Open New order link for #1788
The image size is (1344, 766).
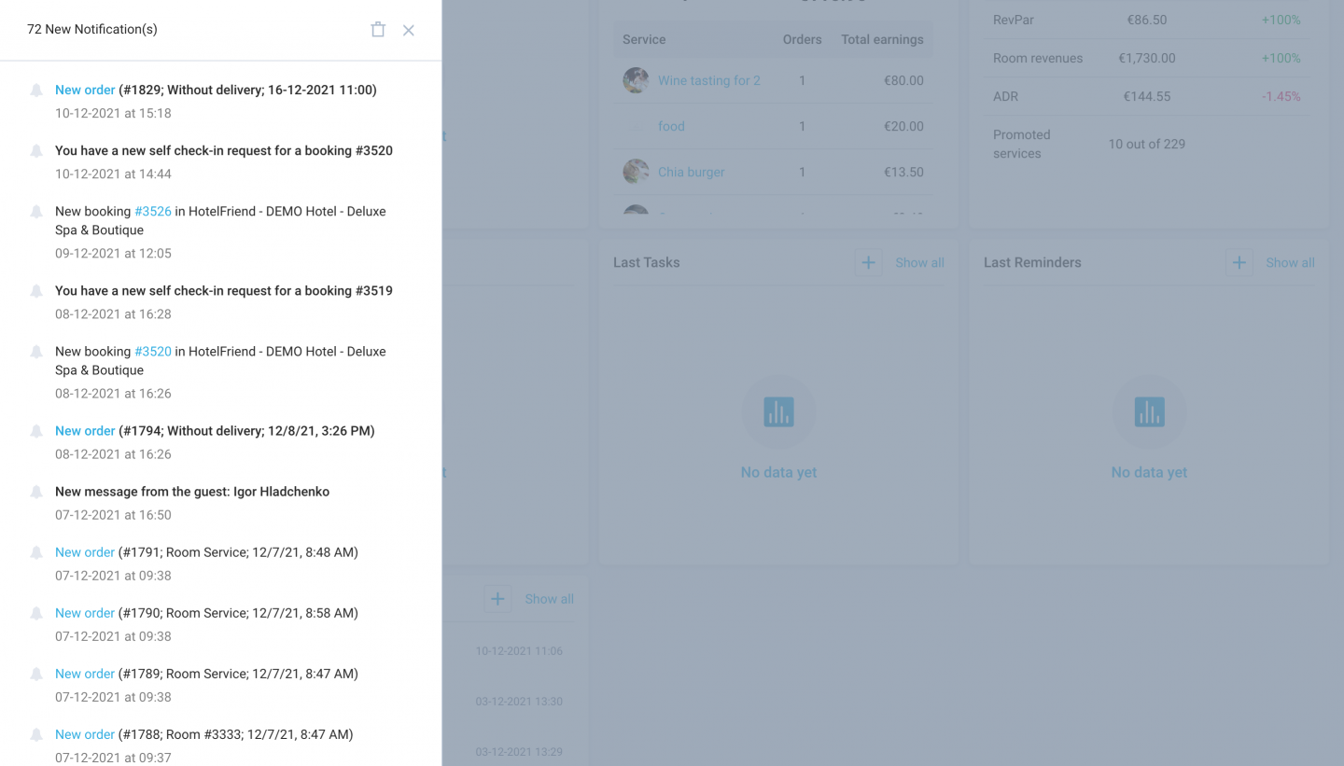coord(85,734)
